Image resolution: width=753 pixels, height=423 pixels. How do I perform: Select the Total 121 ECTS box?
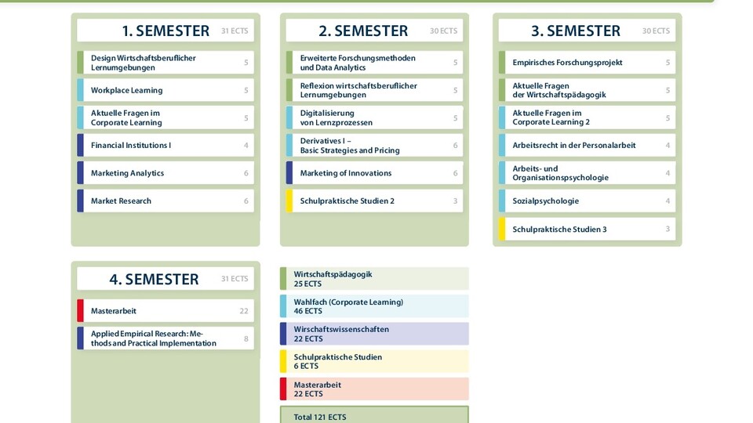point(375,415)
